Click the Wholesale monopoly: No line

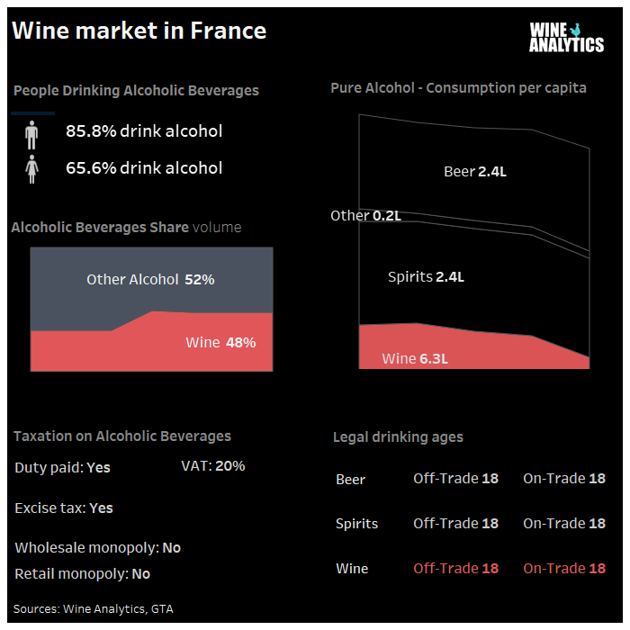pos(97,548)
